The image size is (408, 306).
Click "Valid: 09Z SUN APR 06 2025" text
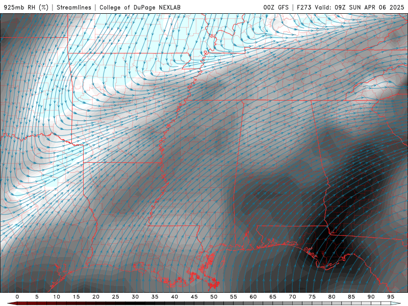pos(360,8)
